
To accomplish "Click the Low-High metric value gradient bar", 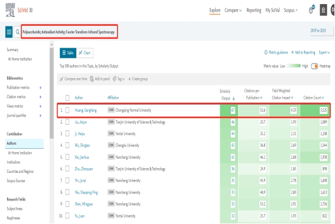I will (293, 66).
